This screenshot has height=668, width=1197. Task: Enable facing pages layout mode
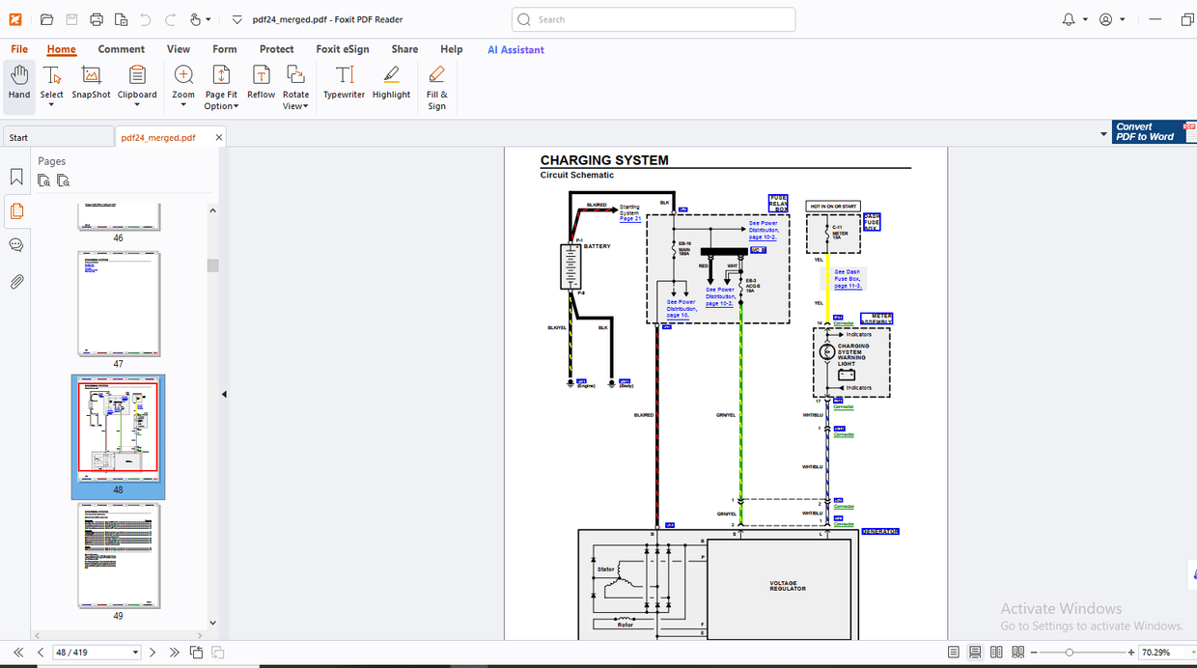[996, 652]
